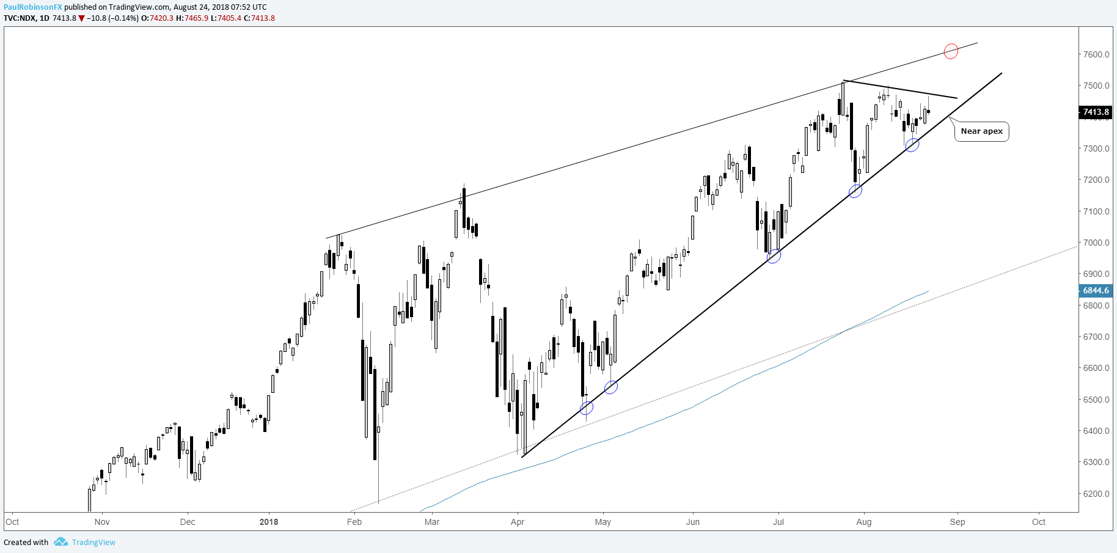1117x553 pixels.
Task: Click the 'Created with' caption text
Action: 26,542
